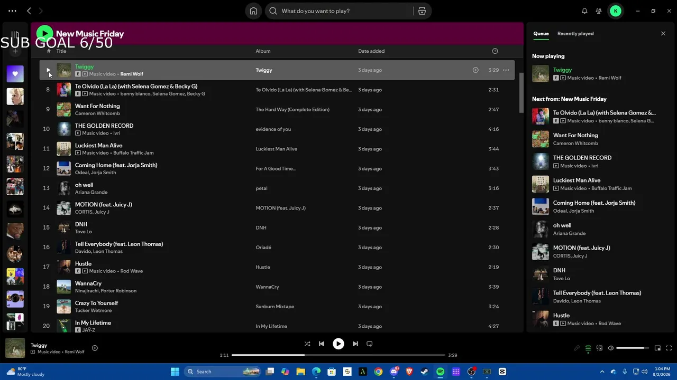Select 'Tell Everybody (feat. Leon Thomas)' in the queue
Viewport: 677px width, 380px height.
coord(597,293)
